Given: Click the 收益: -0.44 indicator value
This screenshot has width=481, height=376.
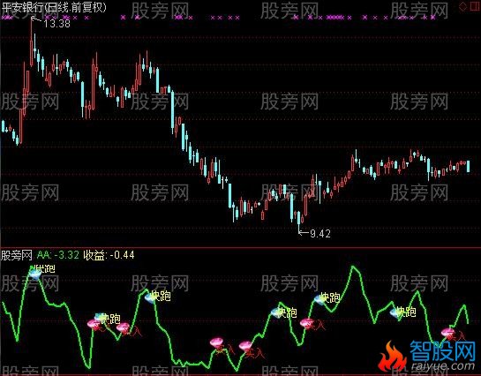Looking at the screenshot, I should pos(109,255).
